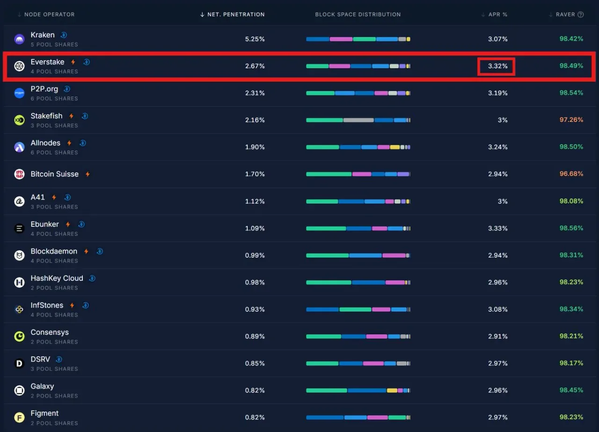599x432 pixels.
Task: Click the blue circular badge beside InfStones
Action: pyautogui.click(x=86, y=306)
